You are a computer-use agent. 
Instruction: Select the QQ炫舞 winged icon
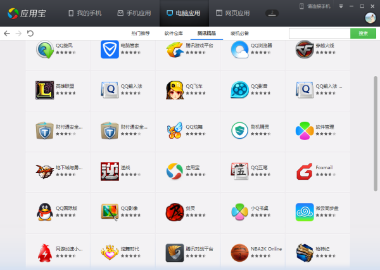175,131
